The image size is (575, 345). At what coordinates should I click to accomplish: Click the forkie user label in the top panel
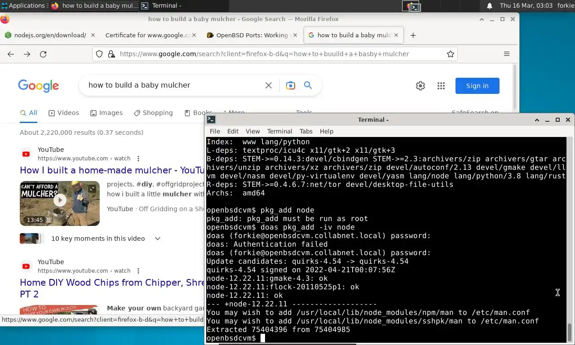click(x=566, y=6)
